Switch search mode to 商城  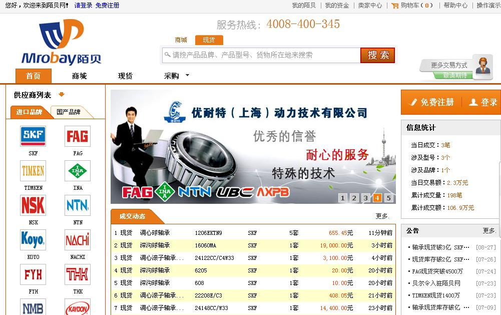tap(181, 39)
